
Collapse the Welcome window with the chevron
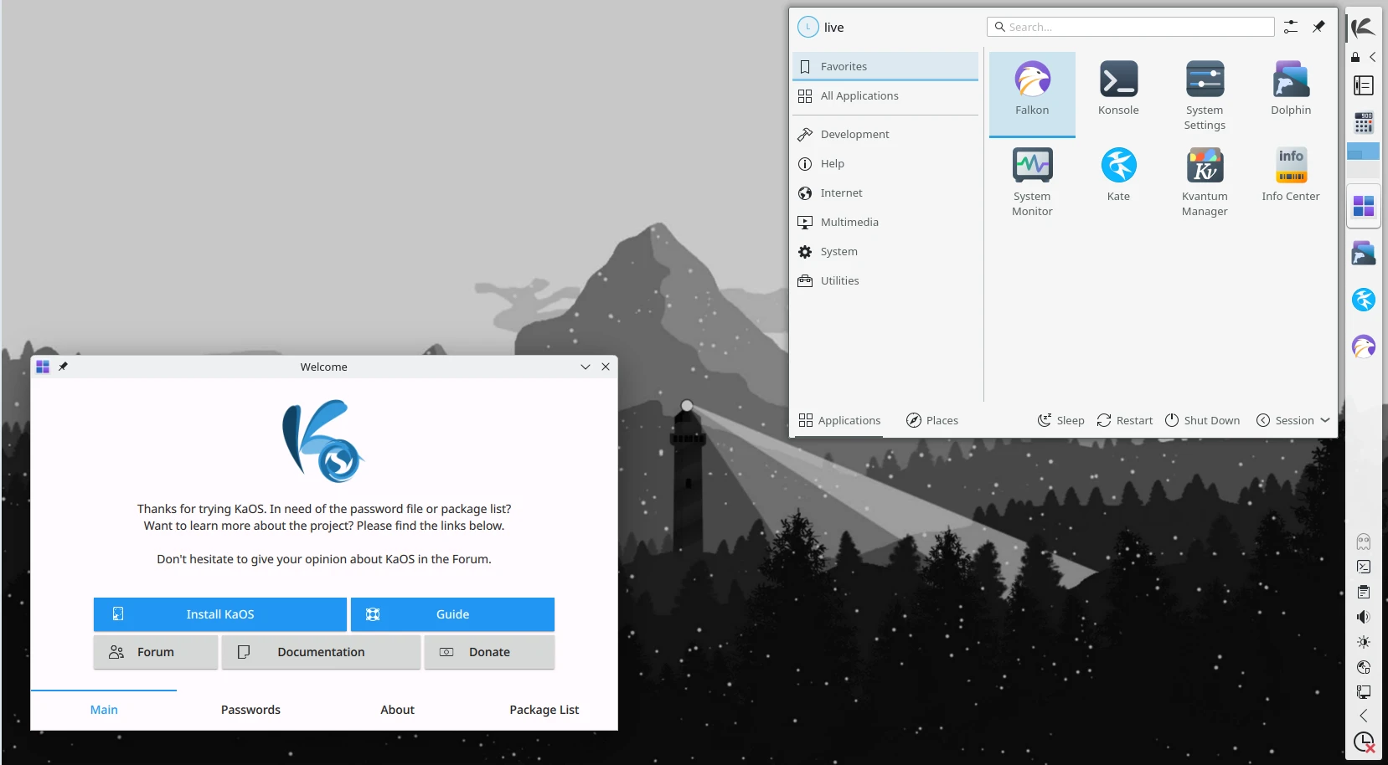[584, 367]
